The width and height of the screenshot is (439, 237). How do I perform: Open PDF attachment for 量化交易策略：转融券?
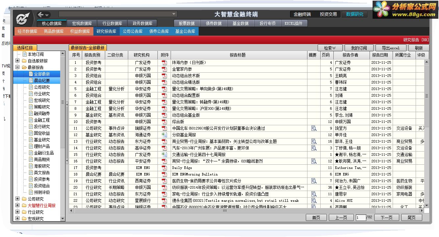coord(164,102)
